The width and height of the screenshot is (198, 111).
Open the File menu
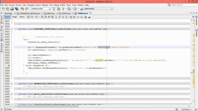[x=2, y=5]
